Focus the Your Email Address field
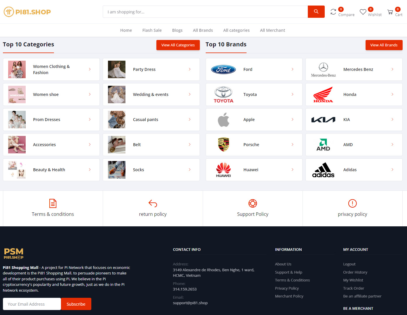Image resolution: width=407 pixels, height=315 pixels. click(x=32, y=304)
